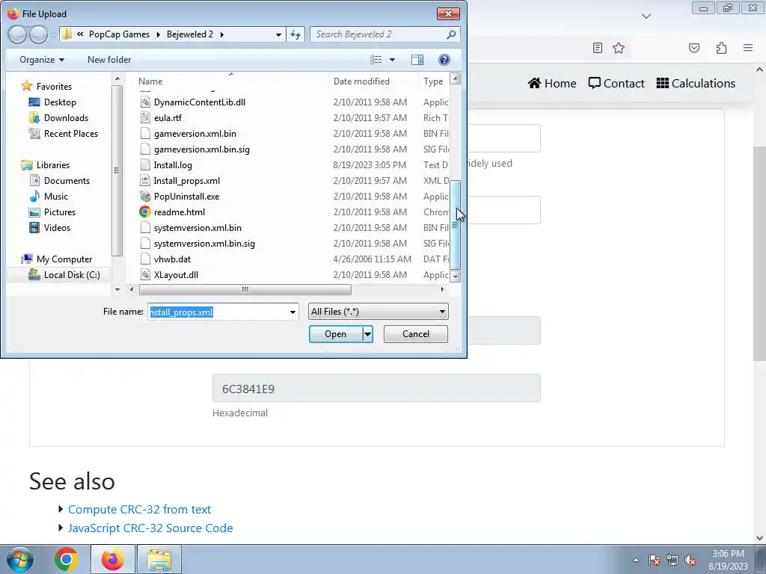Click the dialog Back navigation arrow

tap(17, 34)
